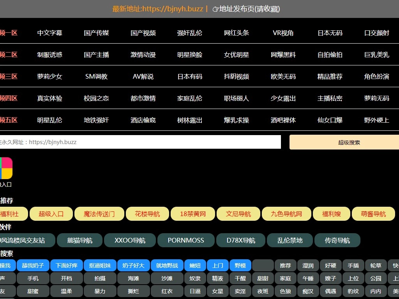399x299 pixels.
Task: Open the 国产传媒 category
Action: click(x=96, y=33)
